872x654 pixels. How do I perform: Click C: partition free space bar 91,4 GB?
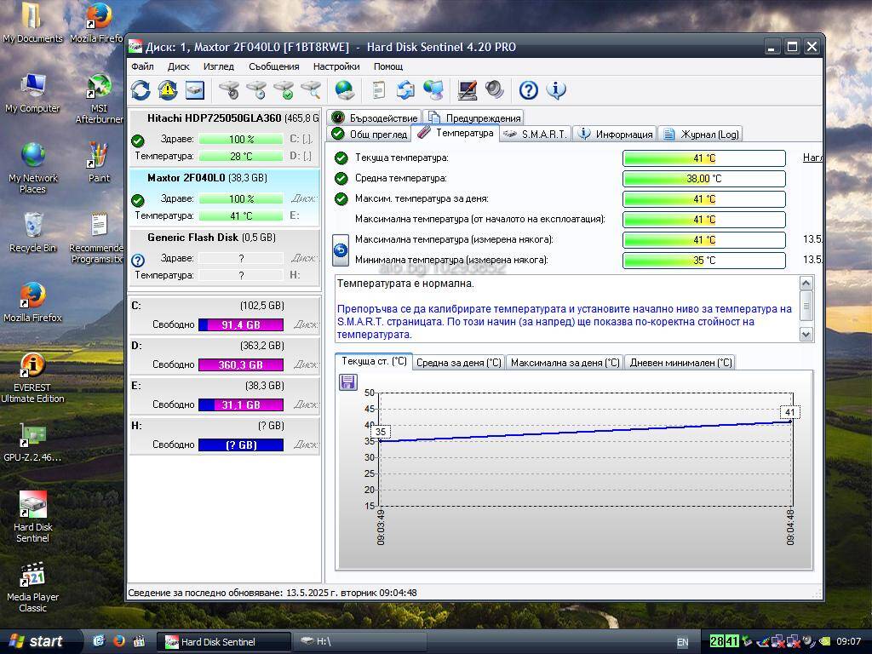pyautogui.click(x=241, y=324)
